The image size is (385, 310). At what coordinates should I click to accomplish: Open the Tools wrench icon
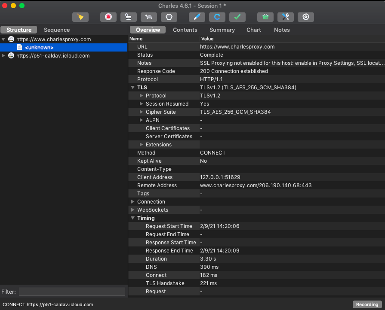(x=285, y=17)
